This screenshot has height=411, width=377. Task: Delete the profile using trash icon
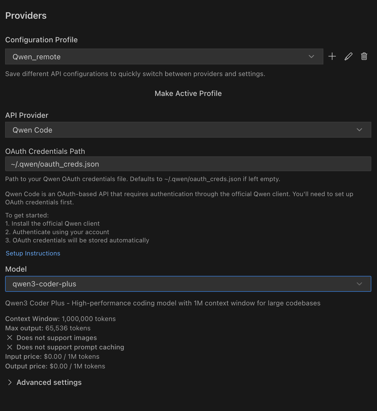[x=364, y=56]
